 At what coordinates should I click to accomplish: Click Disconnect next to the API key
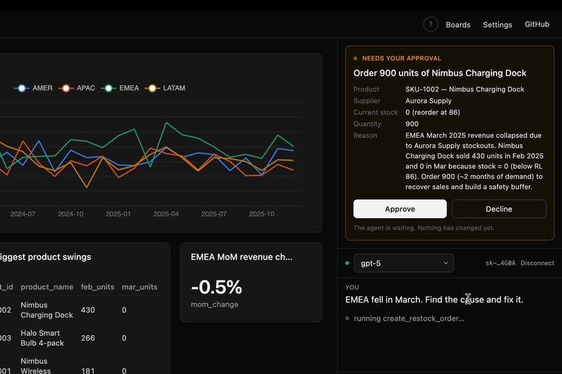click(x=537, y=263)
